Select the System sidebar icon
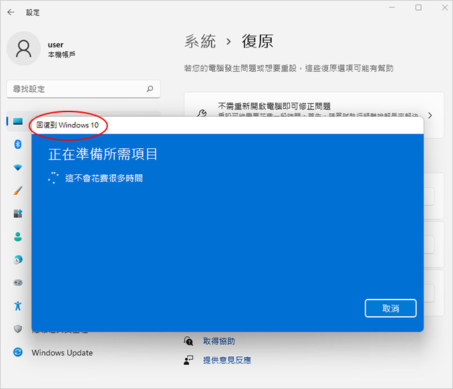 [18, 121]
